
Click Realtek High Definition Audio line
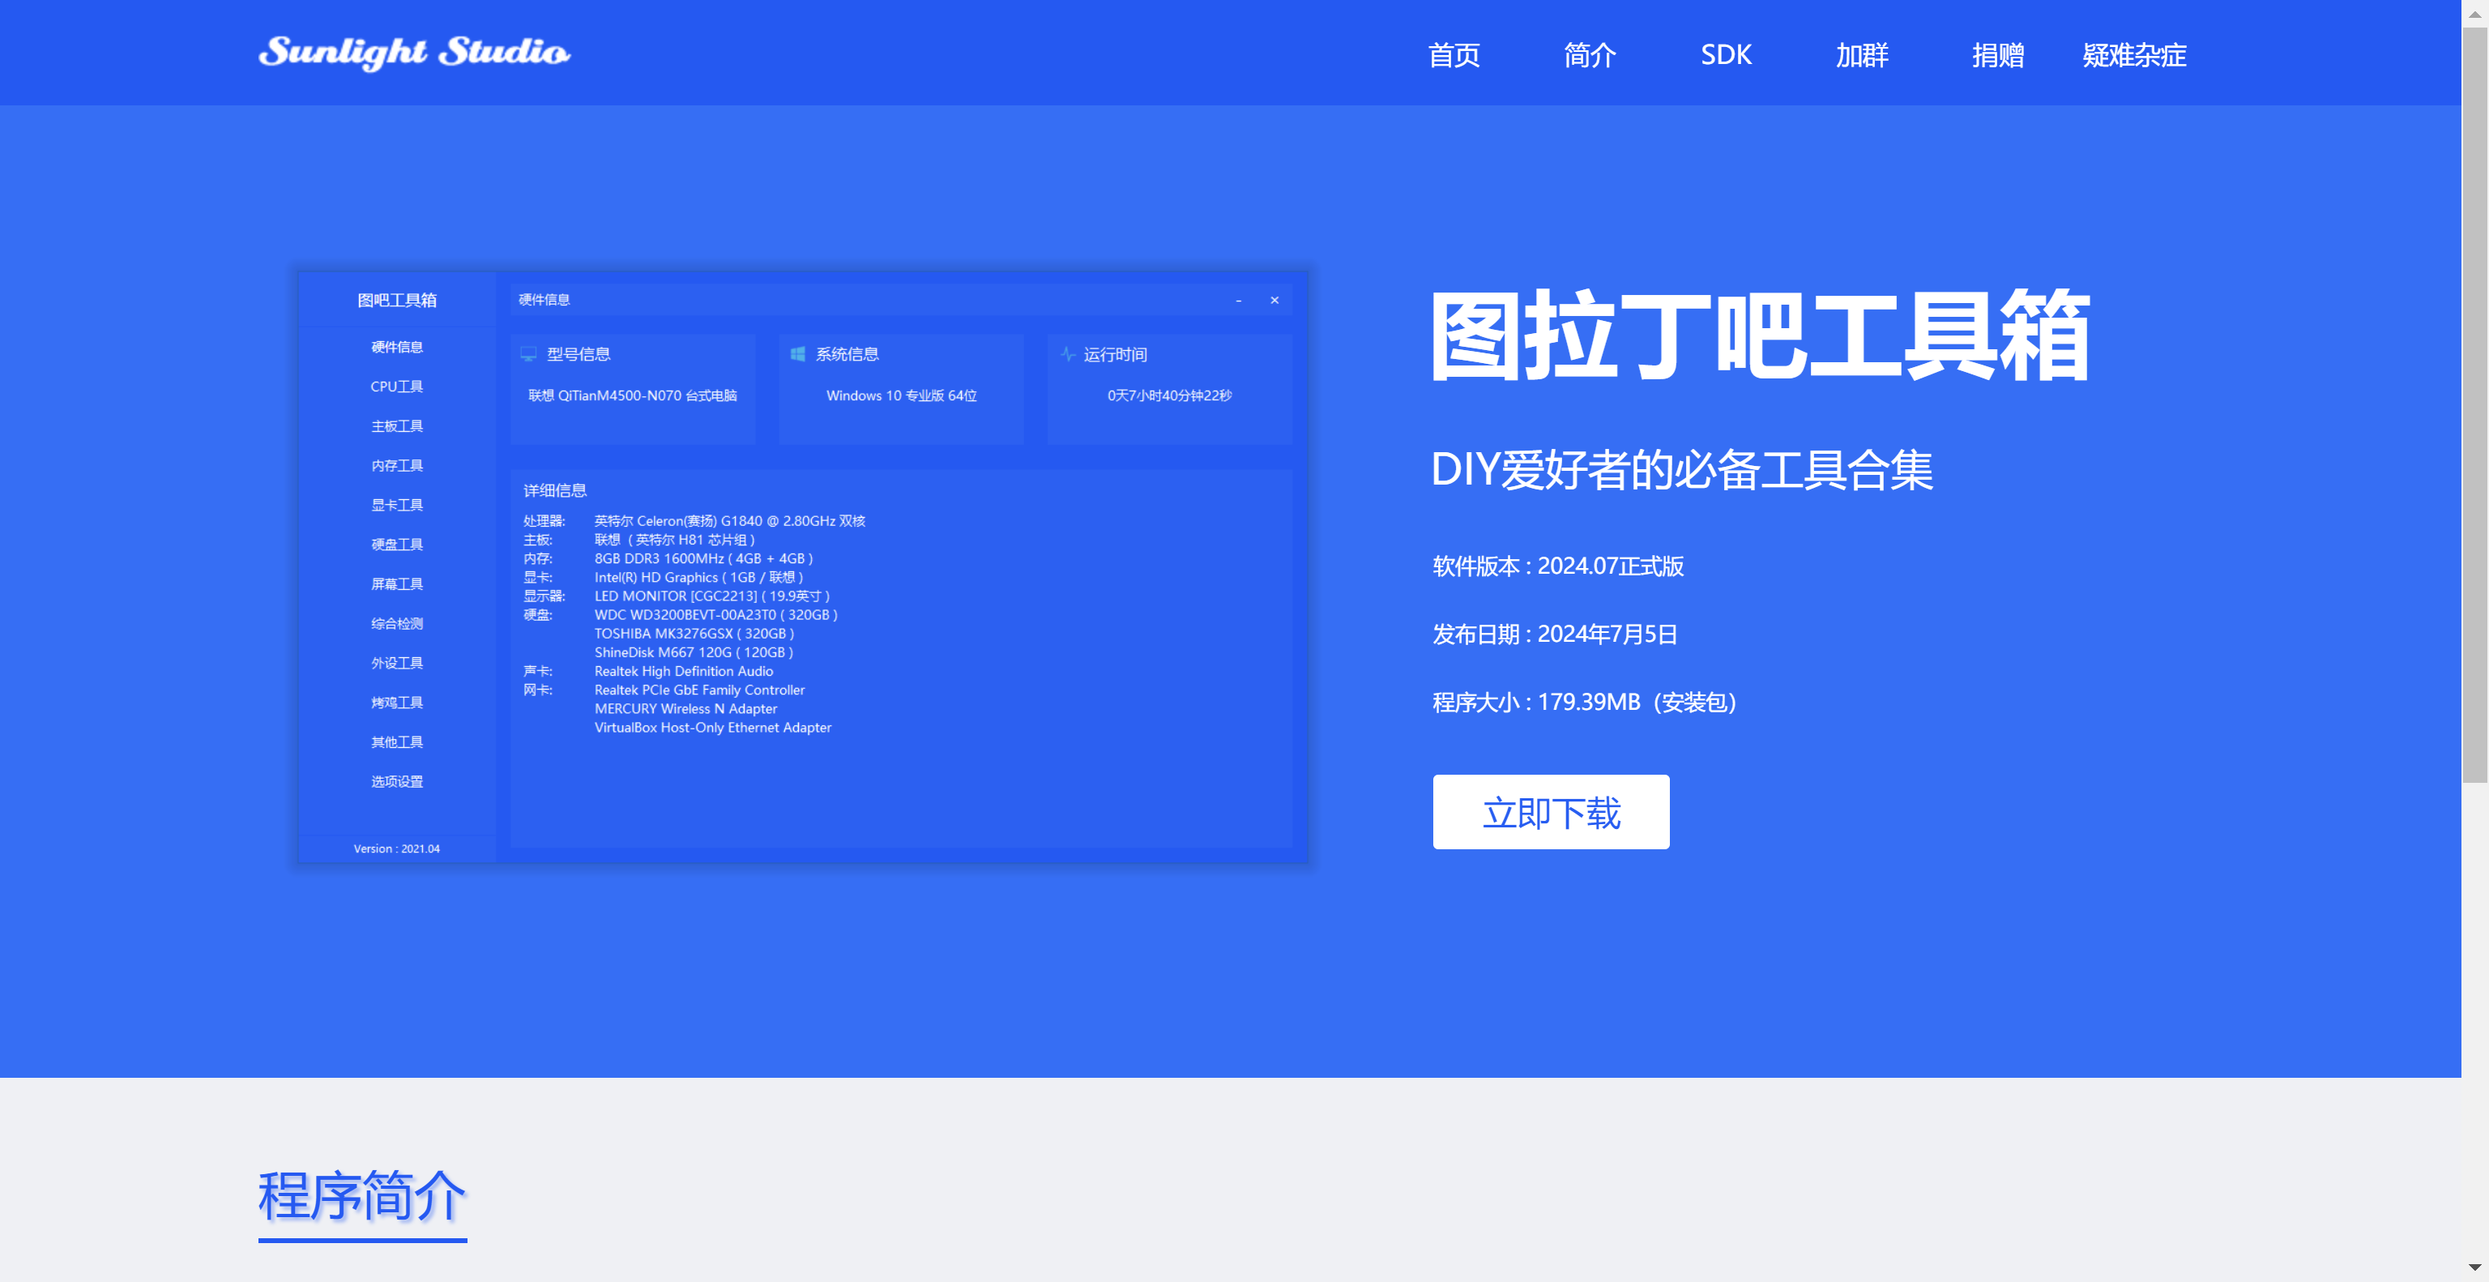coord(683,672)
